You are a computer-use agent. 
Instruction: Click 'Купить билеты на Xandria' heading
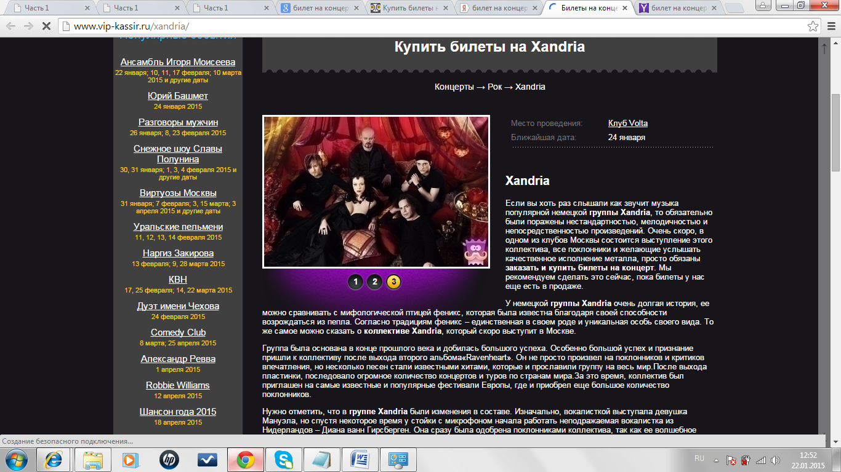489,47
